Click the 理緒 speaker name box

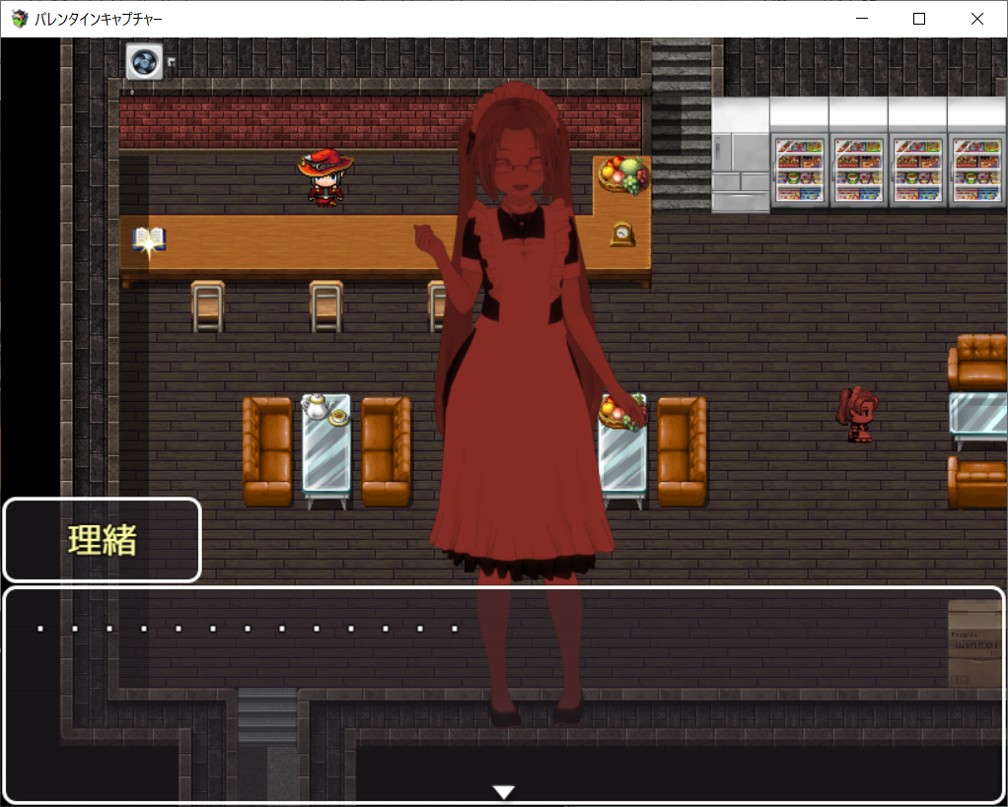coord(103,540)
